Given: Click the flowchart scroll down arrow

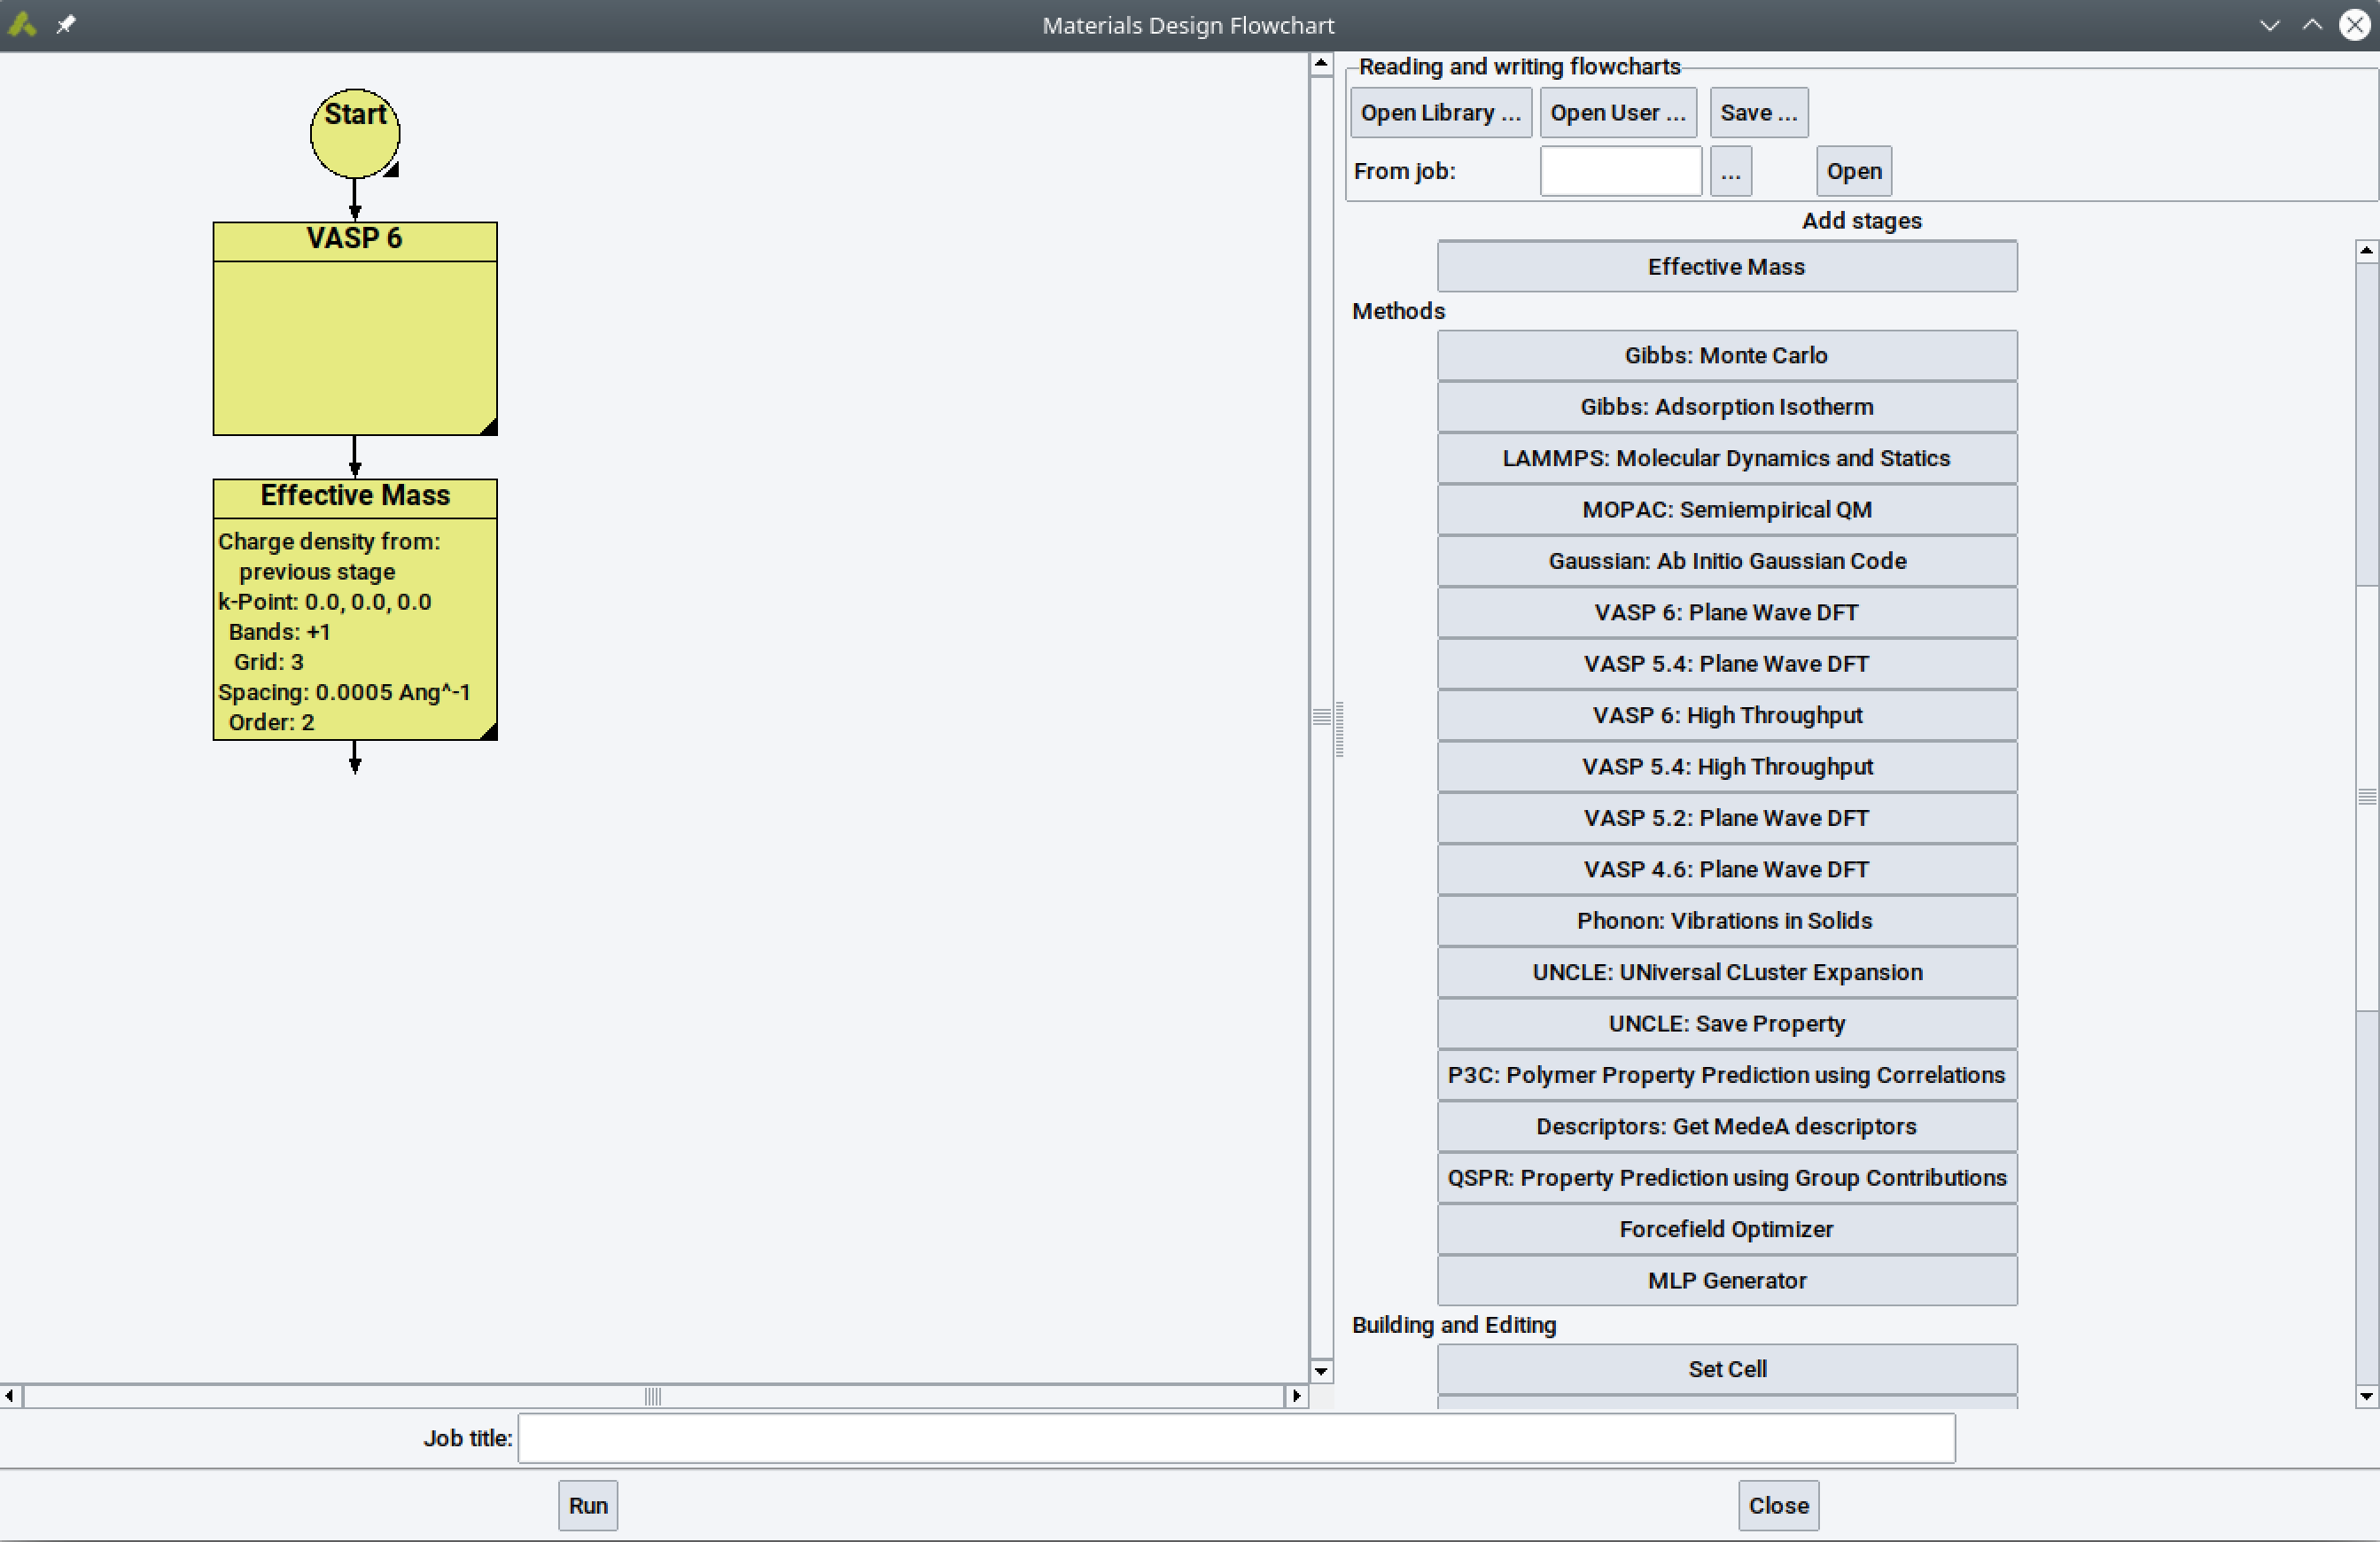Looking at the screenshot, I should click(1321, 1370).
